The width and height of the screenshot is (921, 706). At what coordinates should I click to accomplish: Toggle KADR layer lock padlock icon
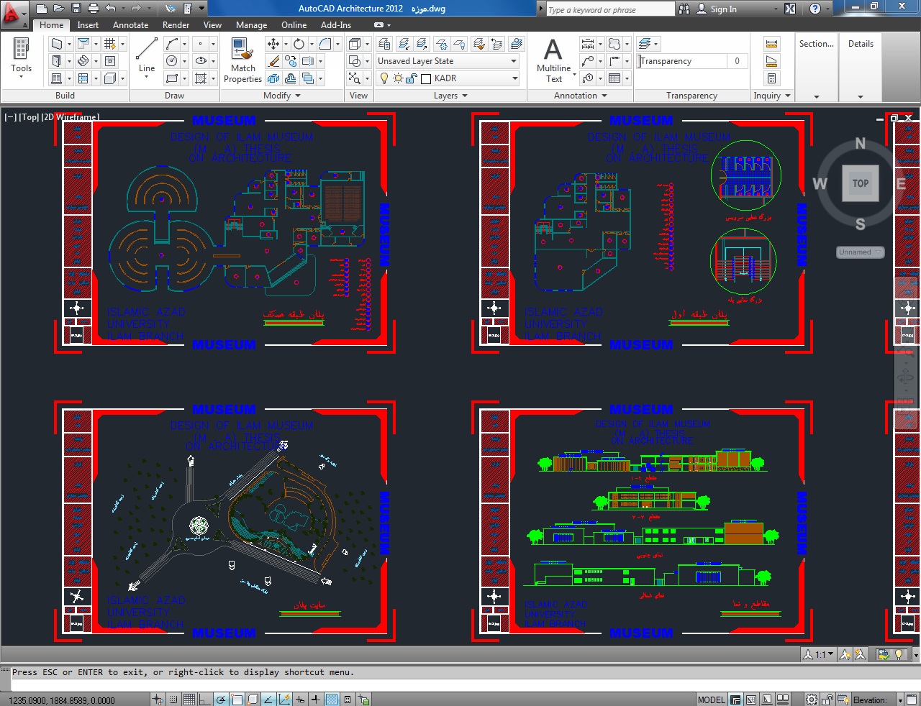pos(411,78)
